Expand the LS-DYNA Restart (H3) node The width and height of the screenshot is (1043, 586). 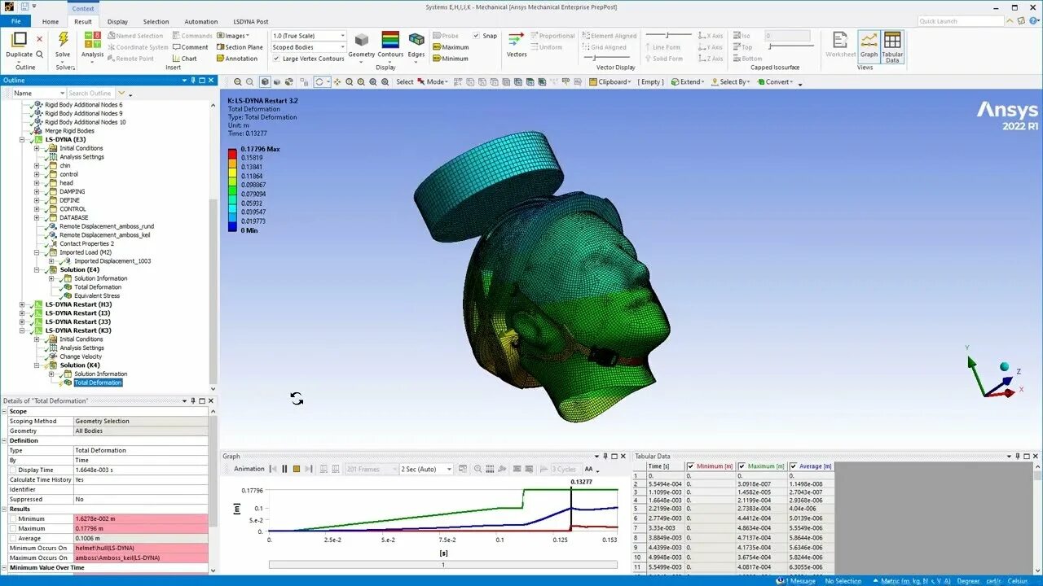pyautogui.click(x=22, y=304)
